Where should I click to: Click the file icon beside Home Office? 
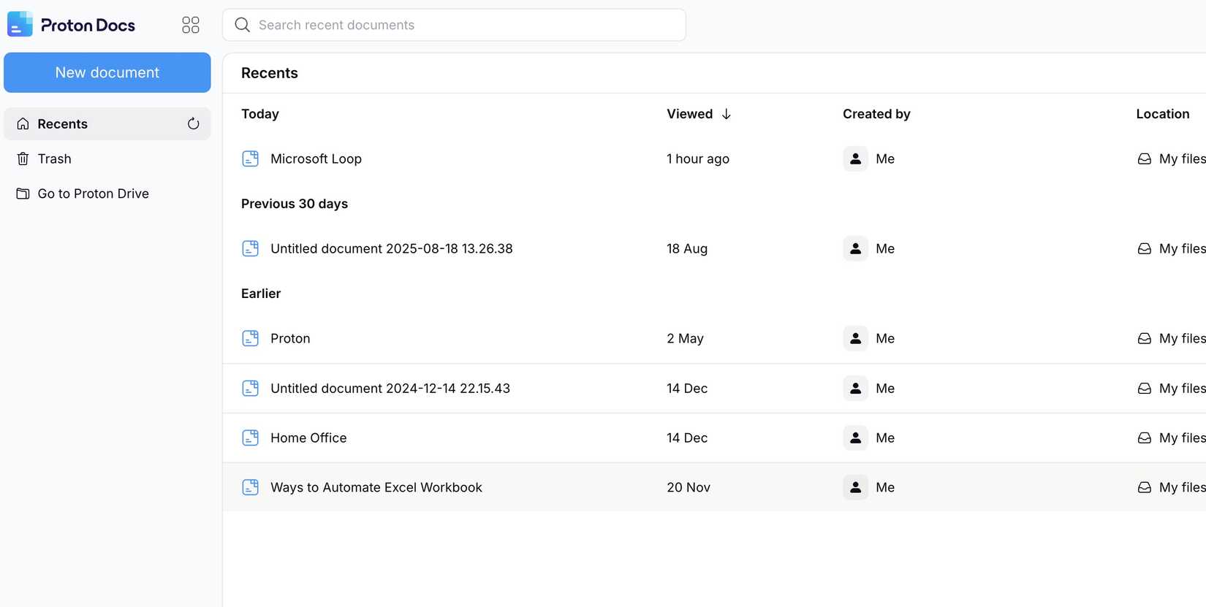pyautogui.click(x=250, y=438)
